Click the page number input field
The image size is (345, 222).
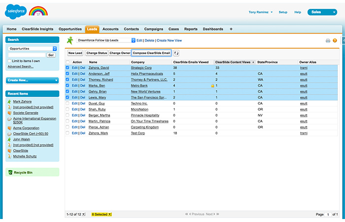[328, 214]
